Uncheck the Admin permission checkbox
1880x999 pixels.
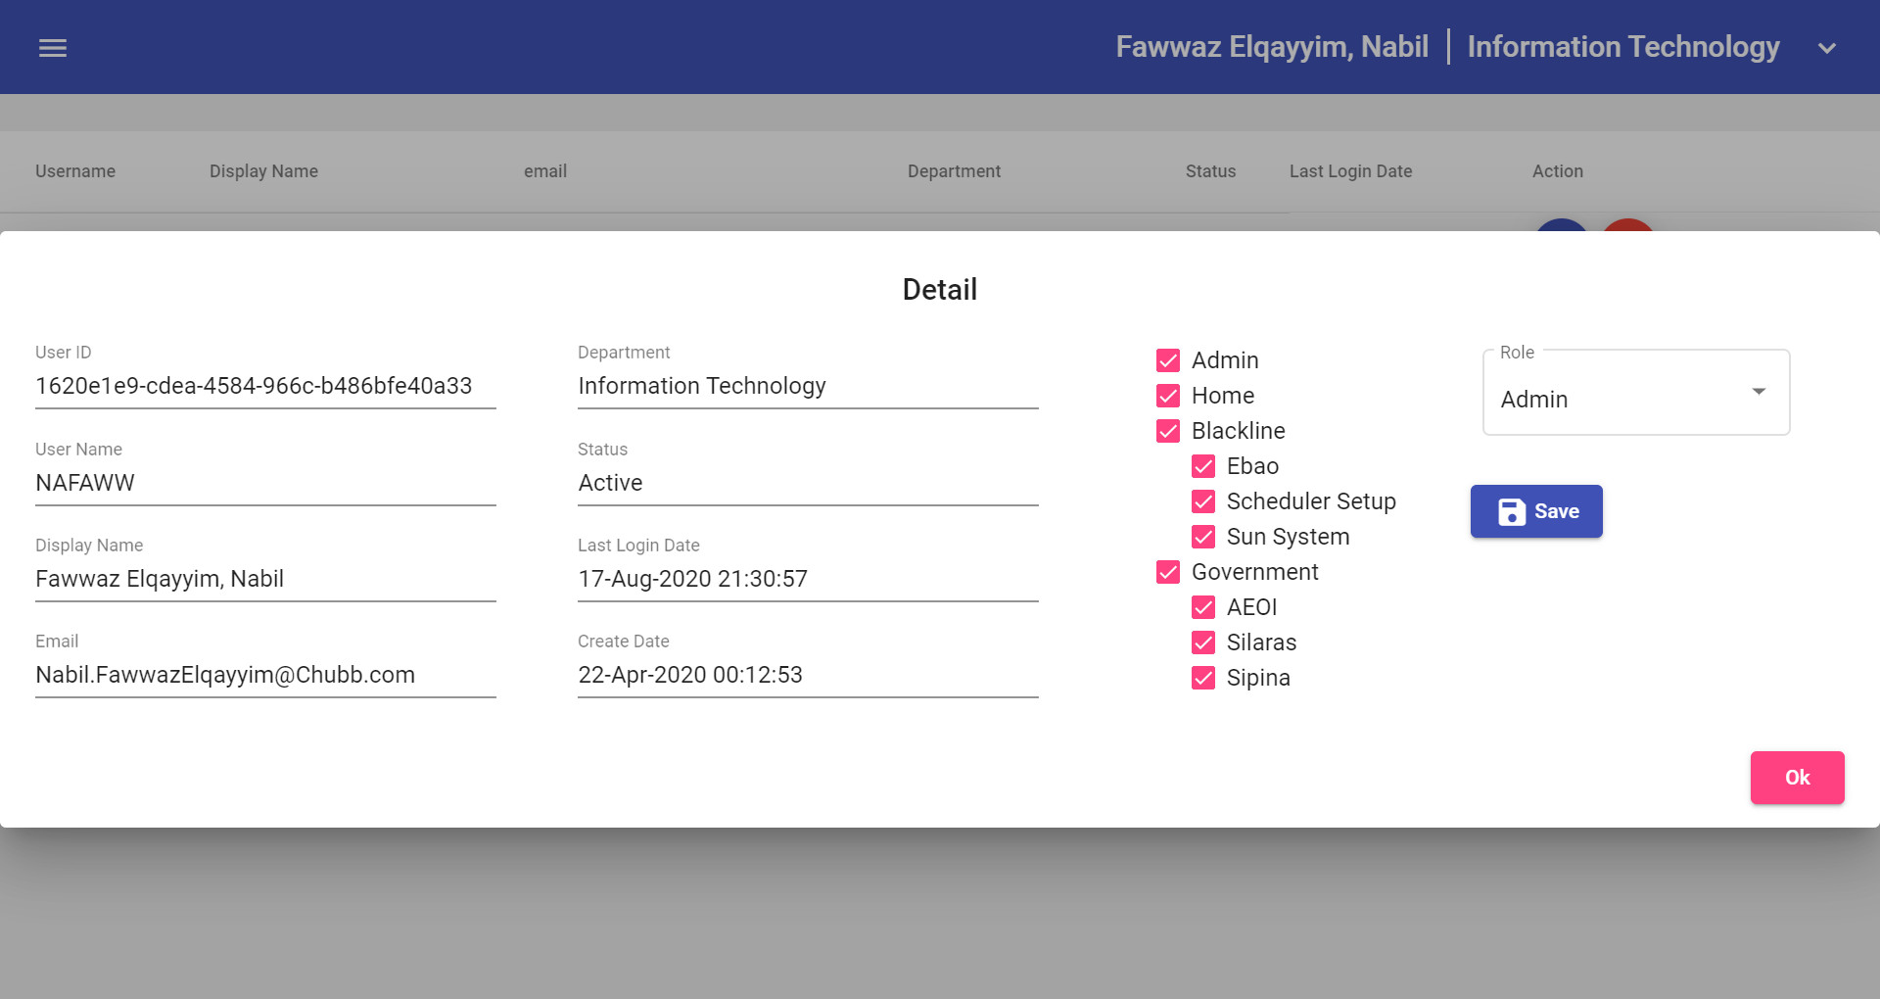pyautogui.click(x=1168, y=360)
